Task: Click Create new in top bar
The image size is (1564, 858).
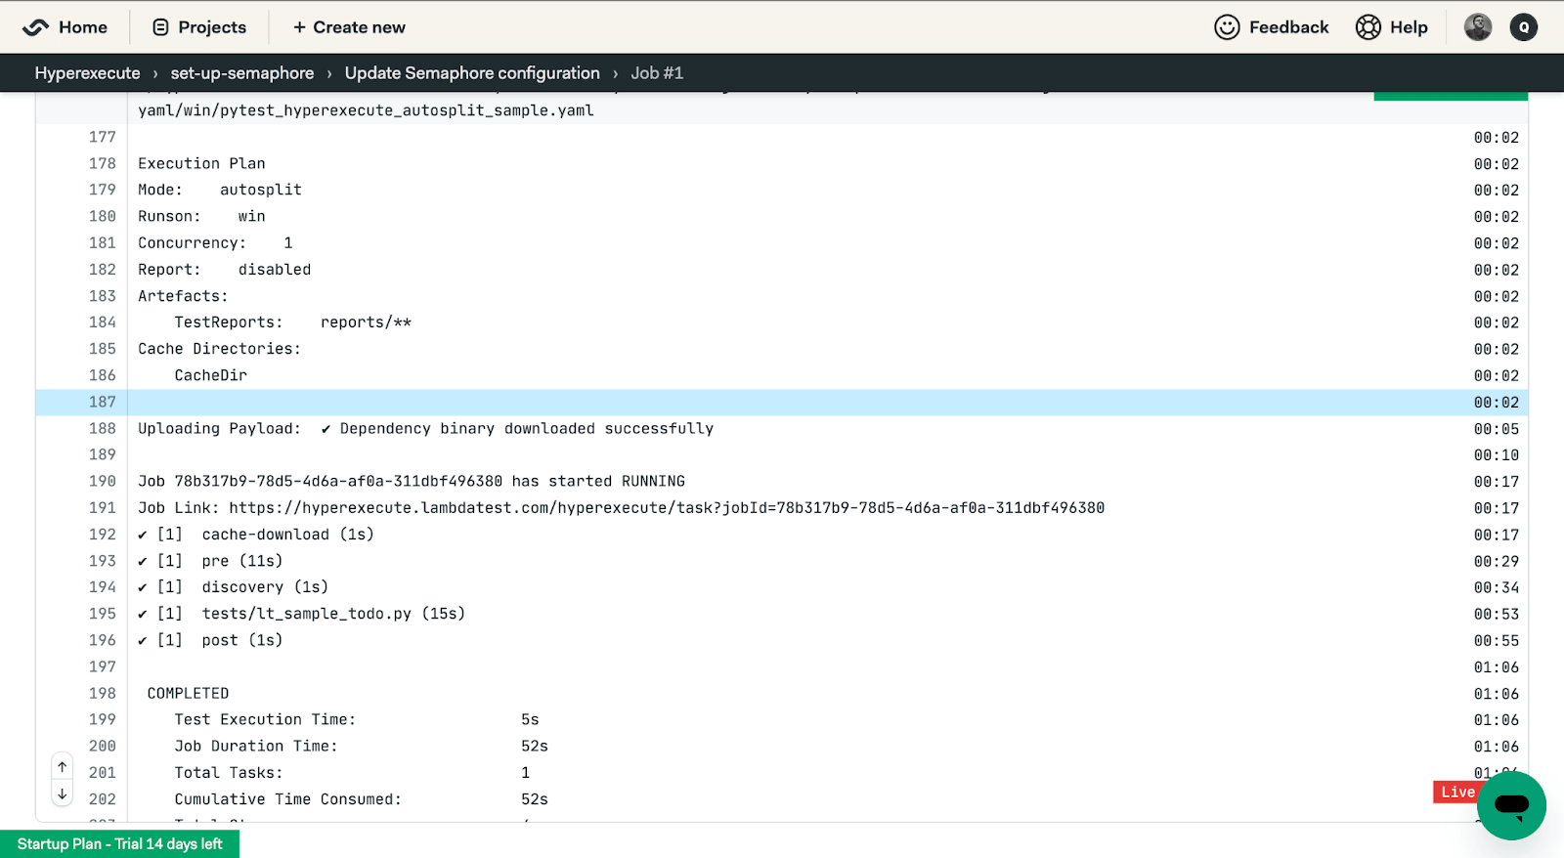Action: [x=349, y=27]
